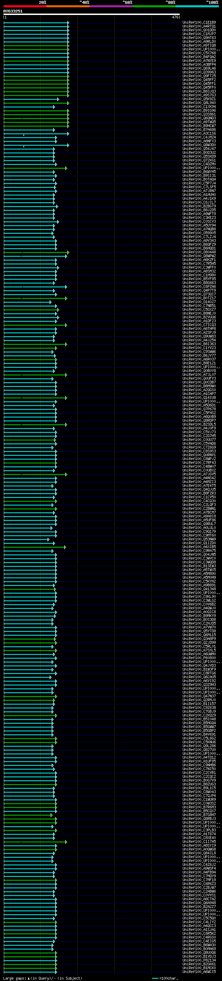This screenshot has height=981, width=222.
Task: Select the UniRef100_A5UY94 label
Action: click(199, 225)
